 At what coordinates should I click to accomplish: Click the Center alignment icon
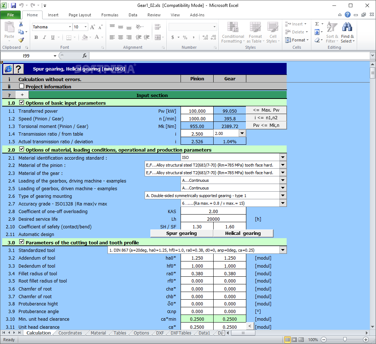[121, 37]
